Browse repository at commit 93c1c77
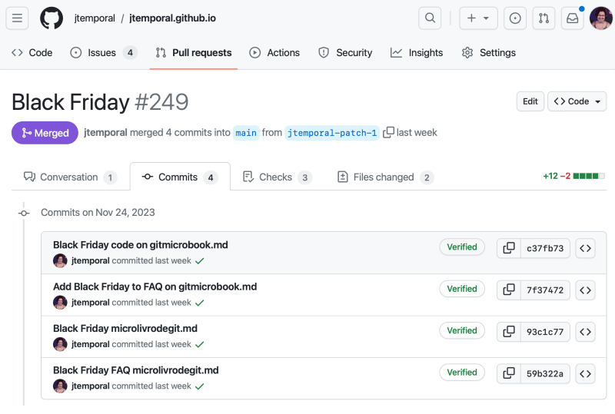This screenshot has height=414, width=615. 585,332
